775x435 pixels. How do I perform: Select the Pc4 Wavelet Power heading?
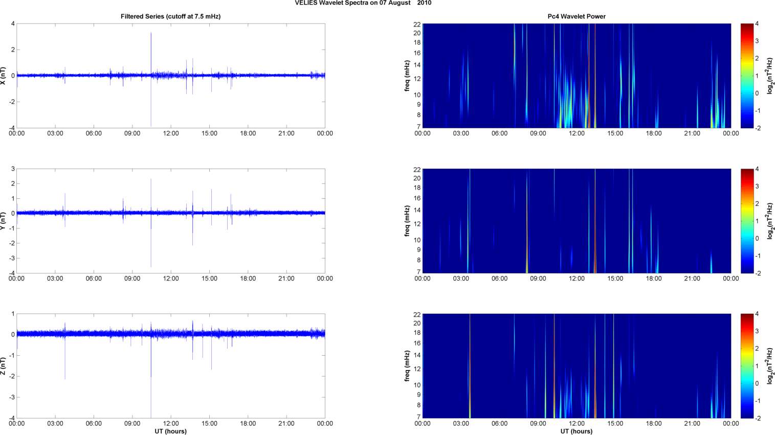(577, 16)
